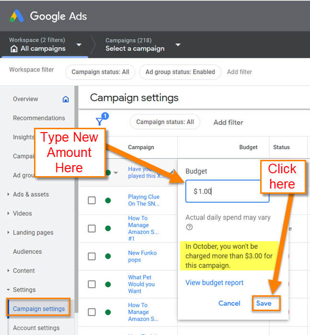The height and width of the screenshot is (335, 310).
Task: Tick checkbox in last How To Manage Amazon S... row
Action: [x=92, y=312]
